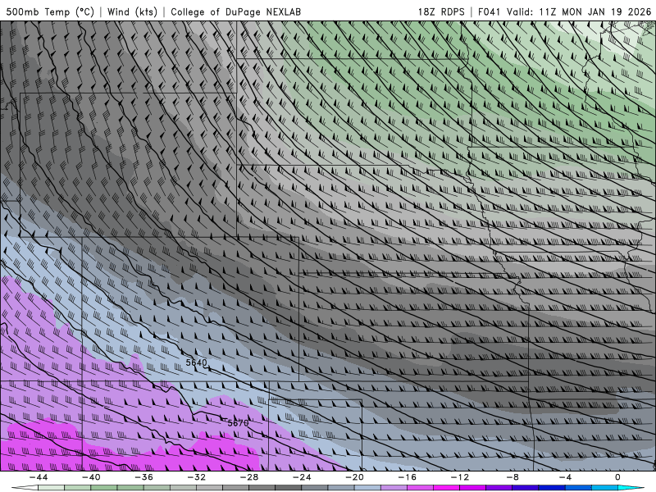This screenshot has height=492, width=656.
Task: Click the -28 color bar tick label
Action: point(249,477)
